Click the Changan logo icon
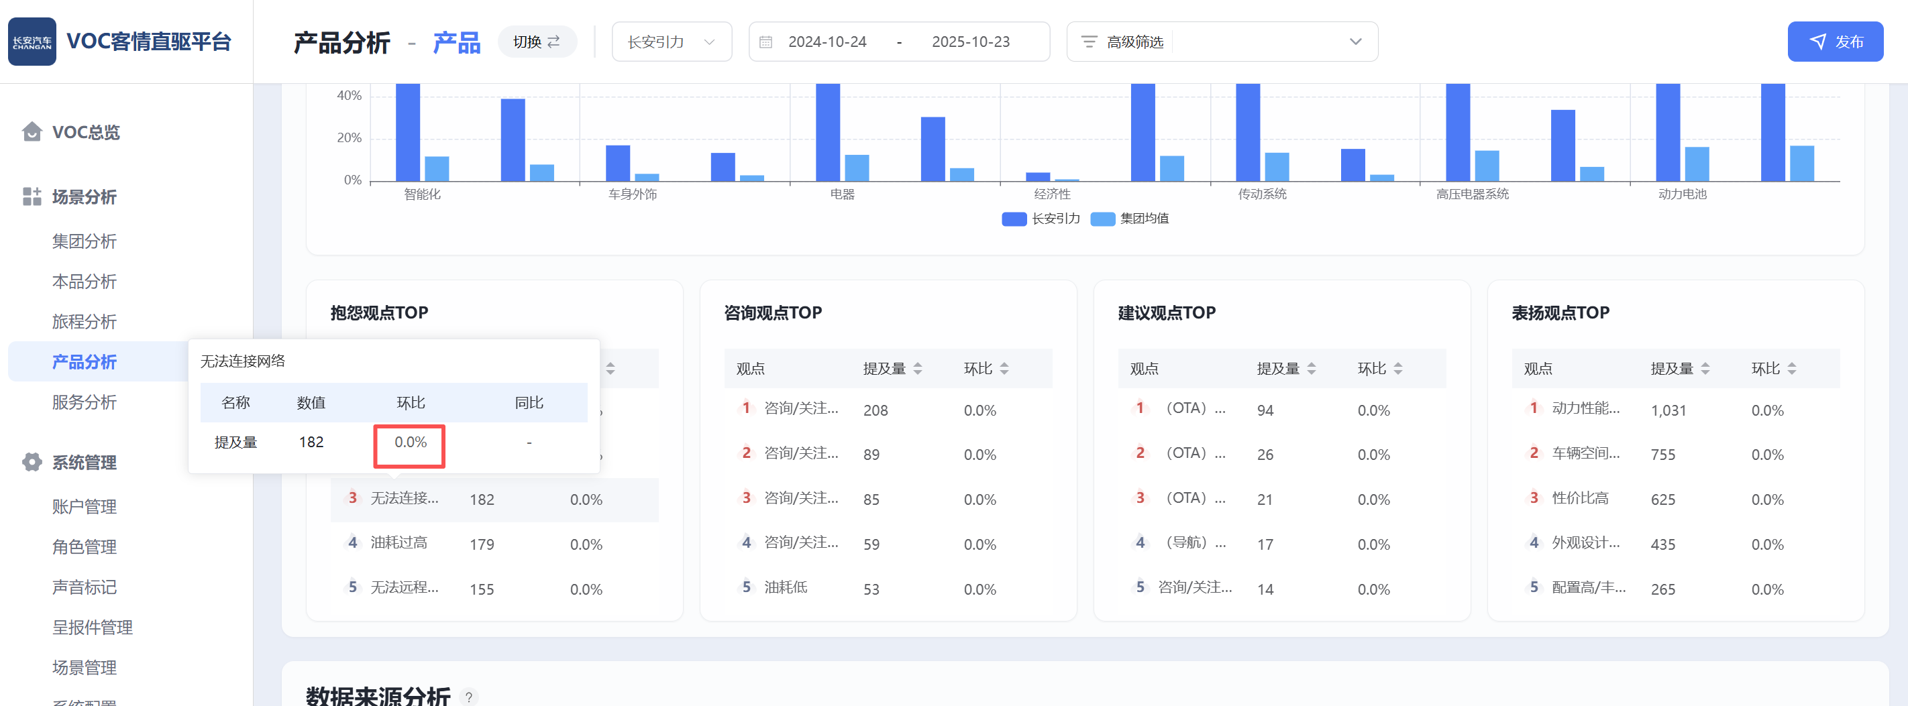 (x=32, y=42)
